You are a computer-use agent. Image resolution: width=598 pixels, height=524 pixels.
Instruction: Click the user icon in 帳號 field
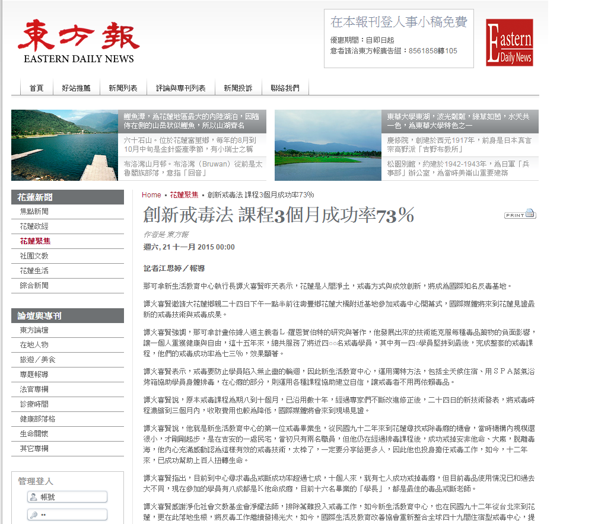[34, 497]
